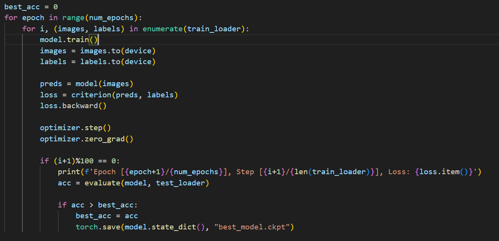Select the enumerate keyword
Image resolution: width=499 pixels, height=241 pixels.
click(162, 29)
